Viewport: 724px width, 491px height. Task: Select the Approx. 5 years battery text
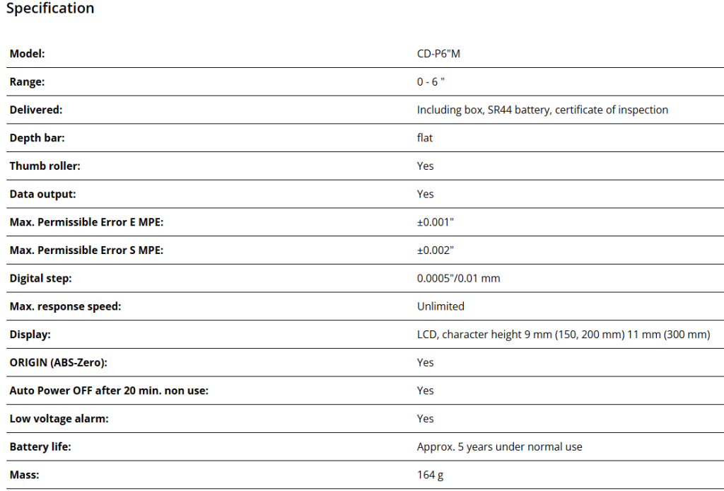(x=499, y=447)
